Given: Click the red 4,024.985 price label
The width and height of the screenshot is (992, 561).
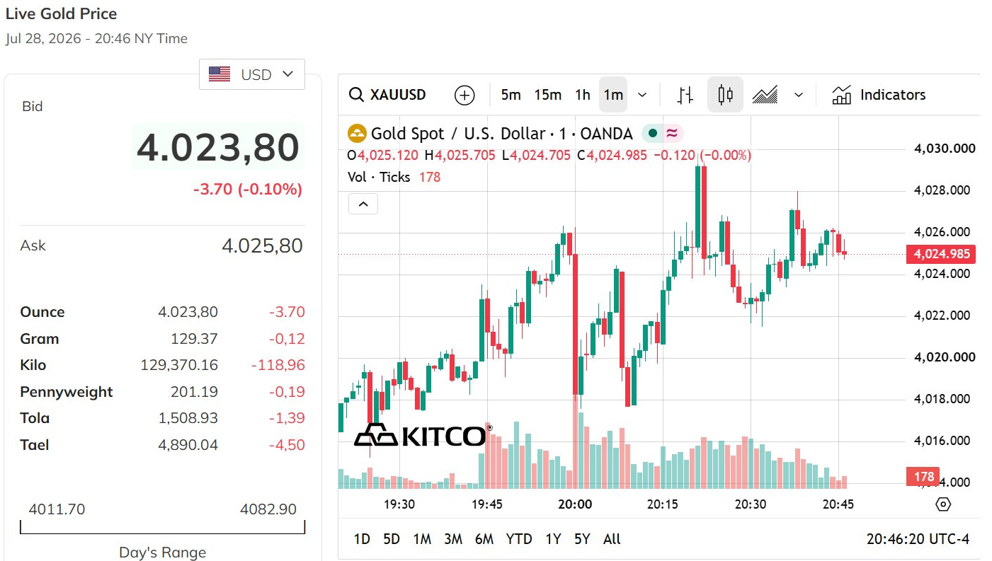Looking at the screenshot, I should click(941, 254).
